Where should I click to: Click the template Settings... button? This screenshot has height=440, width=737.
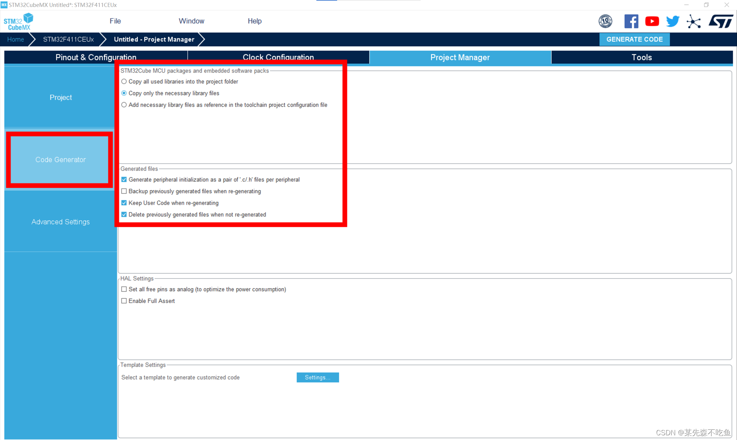[318, 377]
